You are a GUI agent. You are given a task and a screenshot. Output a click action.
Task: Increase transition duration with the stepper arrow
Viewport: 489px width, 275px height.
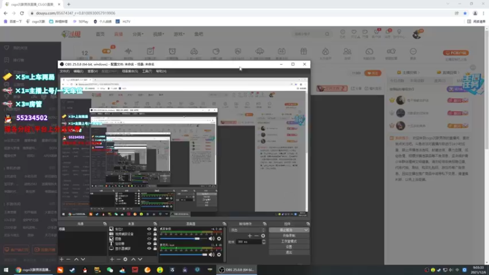[x=263, y=241]
